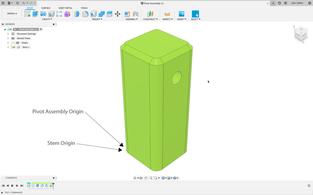Activate the Orbit tool
The height and width of the screenshot is (195, 313).
coord(135,178)
